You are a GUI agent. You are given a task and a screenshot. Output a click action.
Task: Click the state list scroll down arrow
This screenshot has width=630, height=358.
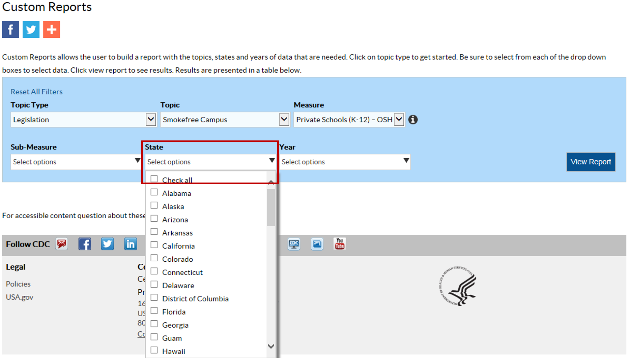point(271,346)
